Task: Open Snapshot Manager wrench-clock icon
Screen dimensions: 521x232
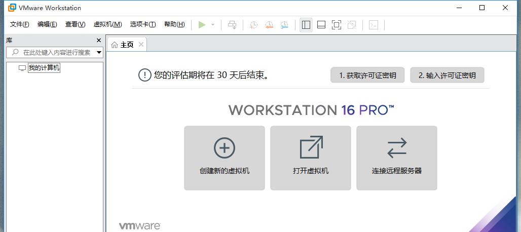Action: pyautogui.click(x=284, y=25)
